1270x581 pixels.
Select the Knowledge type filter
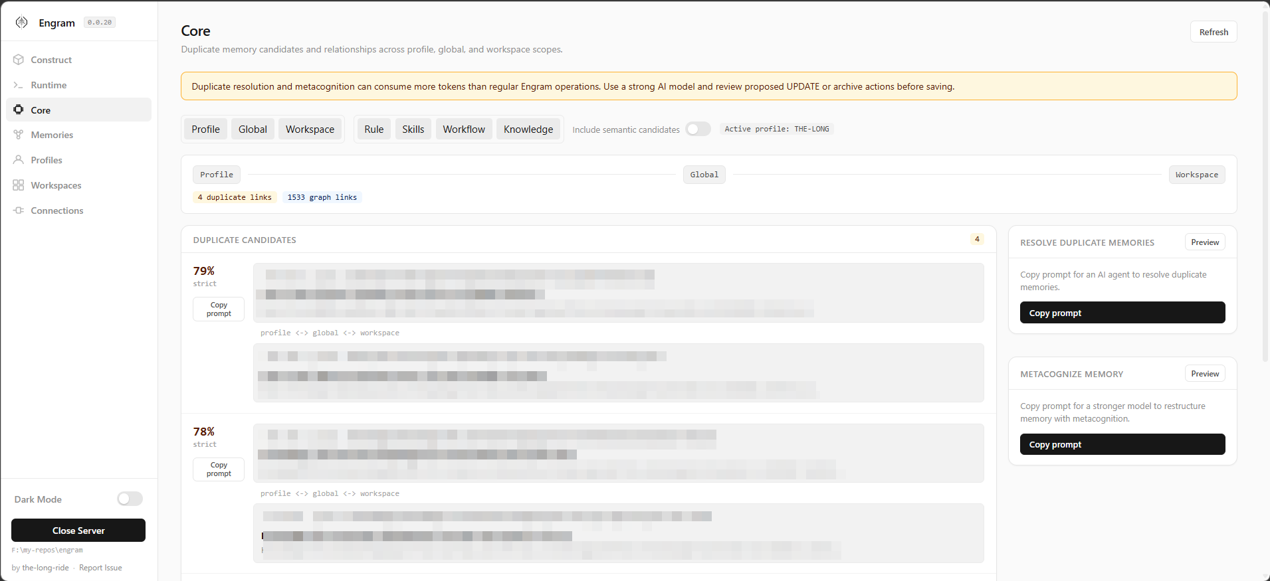[528, 129]
